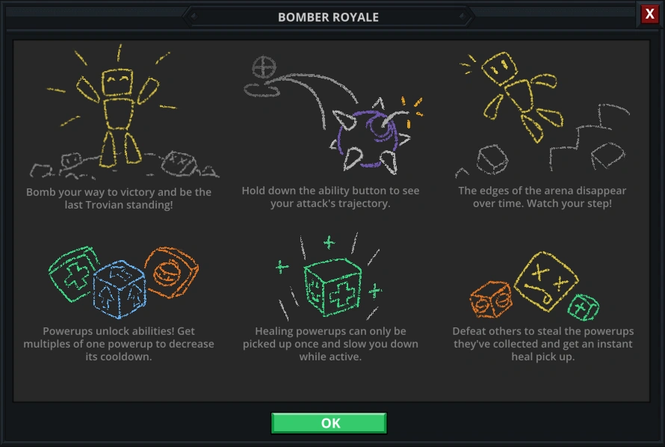Click the "Watch your step!" warning text
This screenshot has height=447, width=665.
point(542,197)
